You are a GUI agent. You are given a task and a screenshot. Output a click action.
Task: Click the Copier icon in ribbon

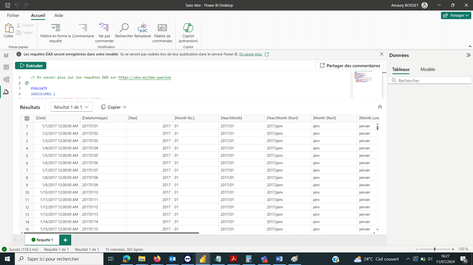19,32
